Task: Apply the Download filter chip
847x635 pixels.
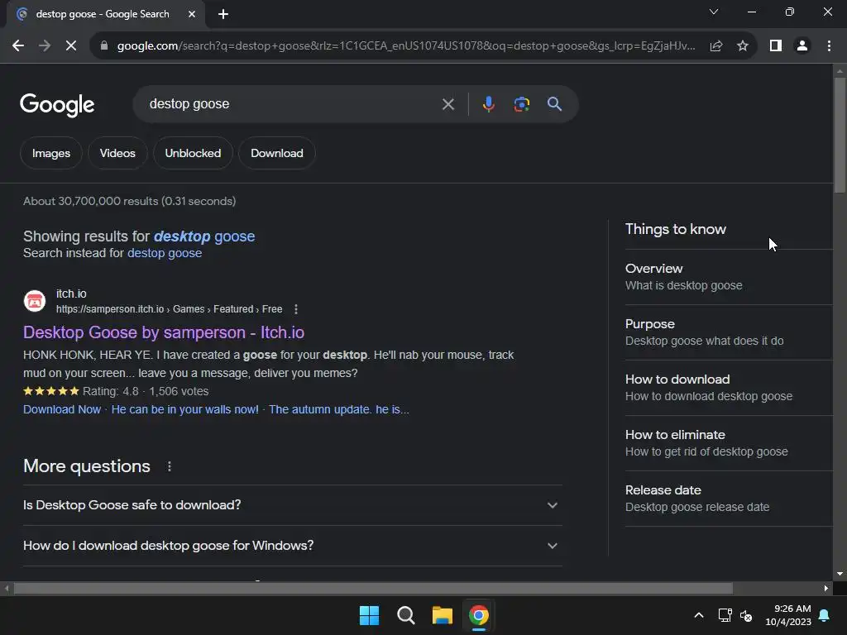Action: pos(276,153)
